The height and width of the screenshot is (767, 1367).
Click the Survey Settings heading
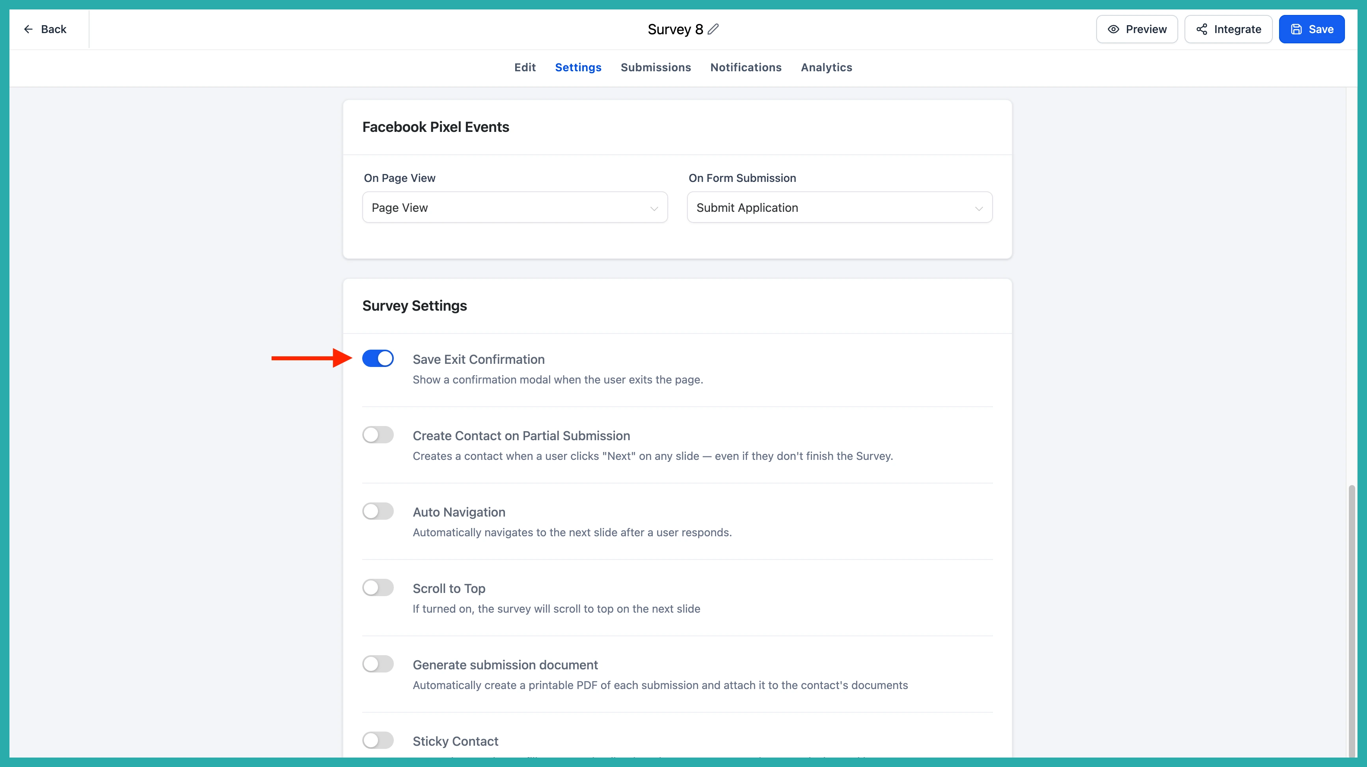point(414,306)
